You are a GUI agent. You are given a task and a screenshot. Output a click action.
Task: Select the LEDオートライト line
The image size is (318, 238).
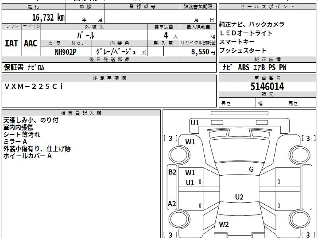[246, 33]
